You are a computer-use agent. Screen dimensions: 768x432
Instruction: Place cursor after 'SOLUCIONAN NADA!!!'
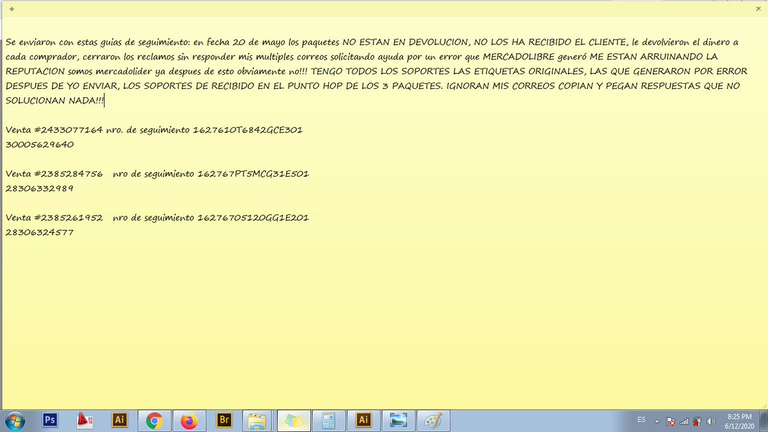click(104, 100)
